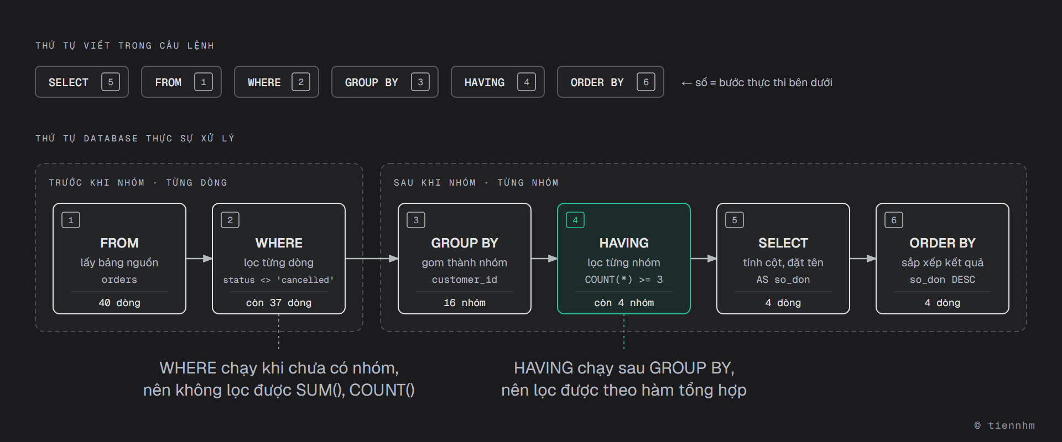The image size is (1062, 442).
Task: Click heading "THỨ TỰ VIẾT TRONG CÂU LỆNH"
Action: point(124,45)
